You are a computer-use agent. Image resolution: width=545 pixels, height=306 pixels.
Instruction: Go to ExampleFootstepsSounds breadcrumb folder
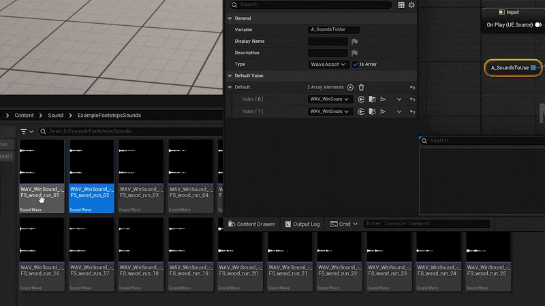[x=109, y=115]
